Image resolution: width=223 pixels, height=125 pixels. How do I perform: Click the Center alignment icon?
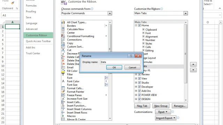click(x=63, y=33)
